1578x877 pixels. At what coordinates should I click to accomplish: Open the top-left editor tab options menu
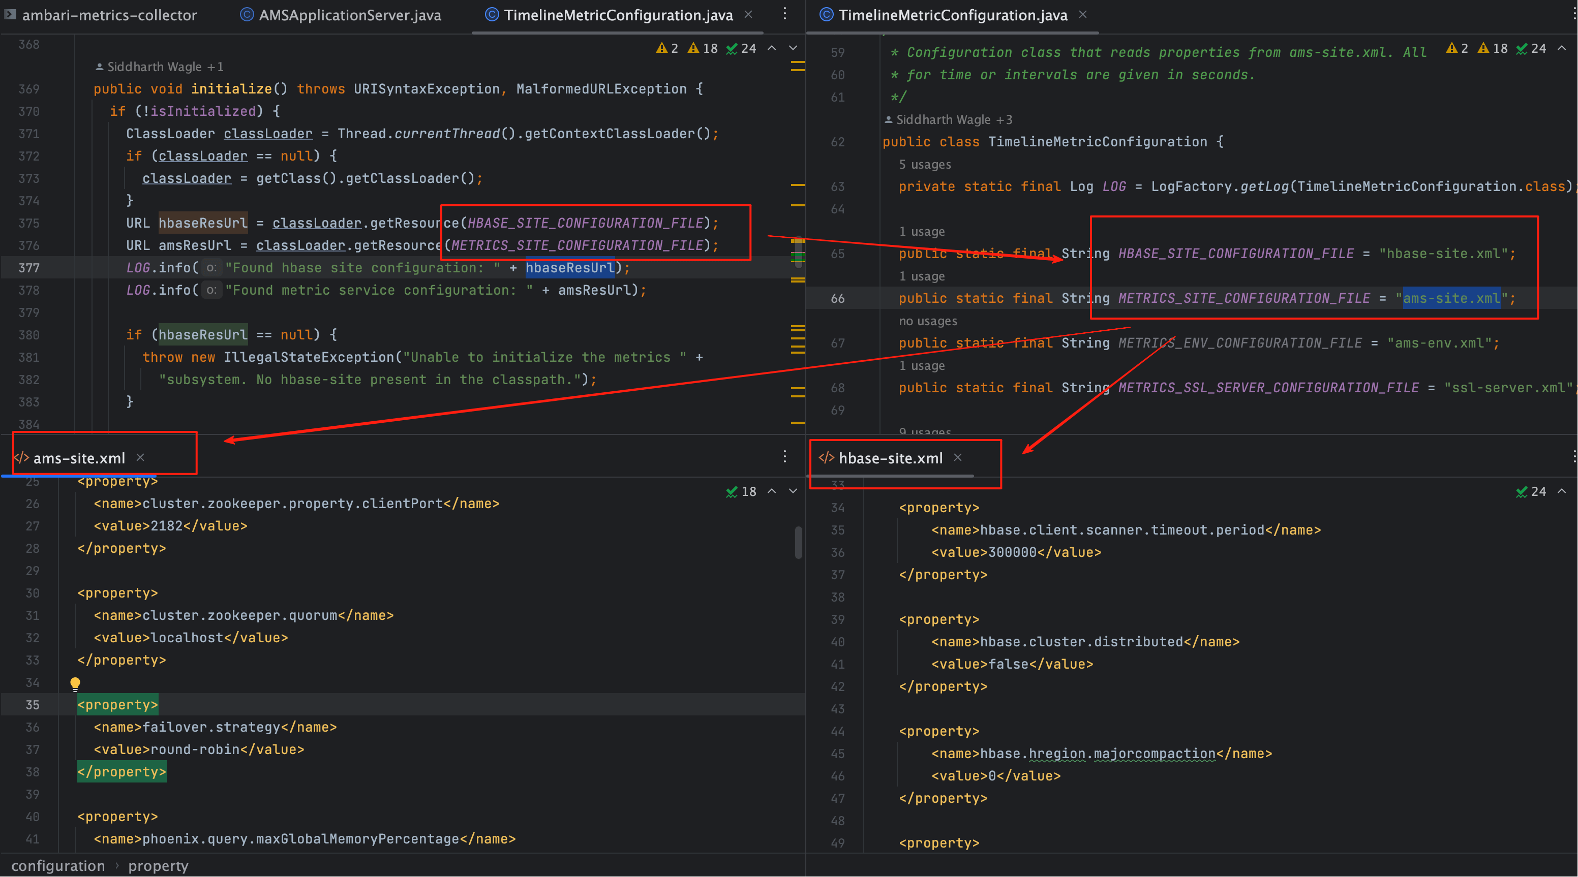click(785, 14)
